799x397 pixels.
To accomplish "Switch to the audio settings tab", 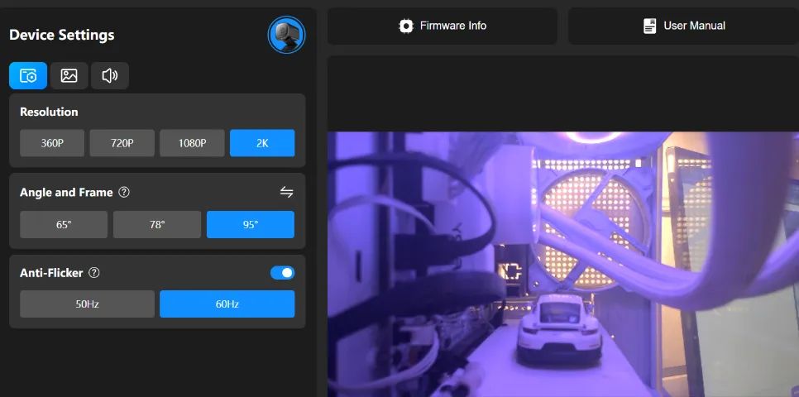I will point(109,76).
